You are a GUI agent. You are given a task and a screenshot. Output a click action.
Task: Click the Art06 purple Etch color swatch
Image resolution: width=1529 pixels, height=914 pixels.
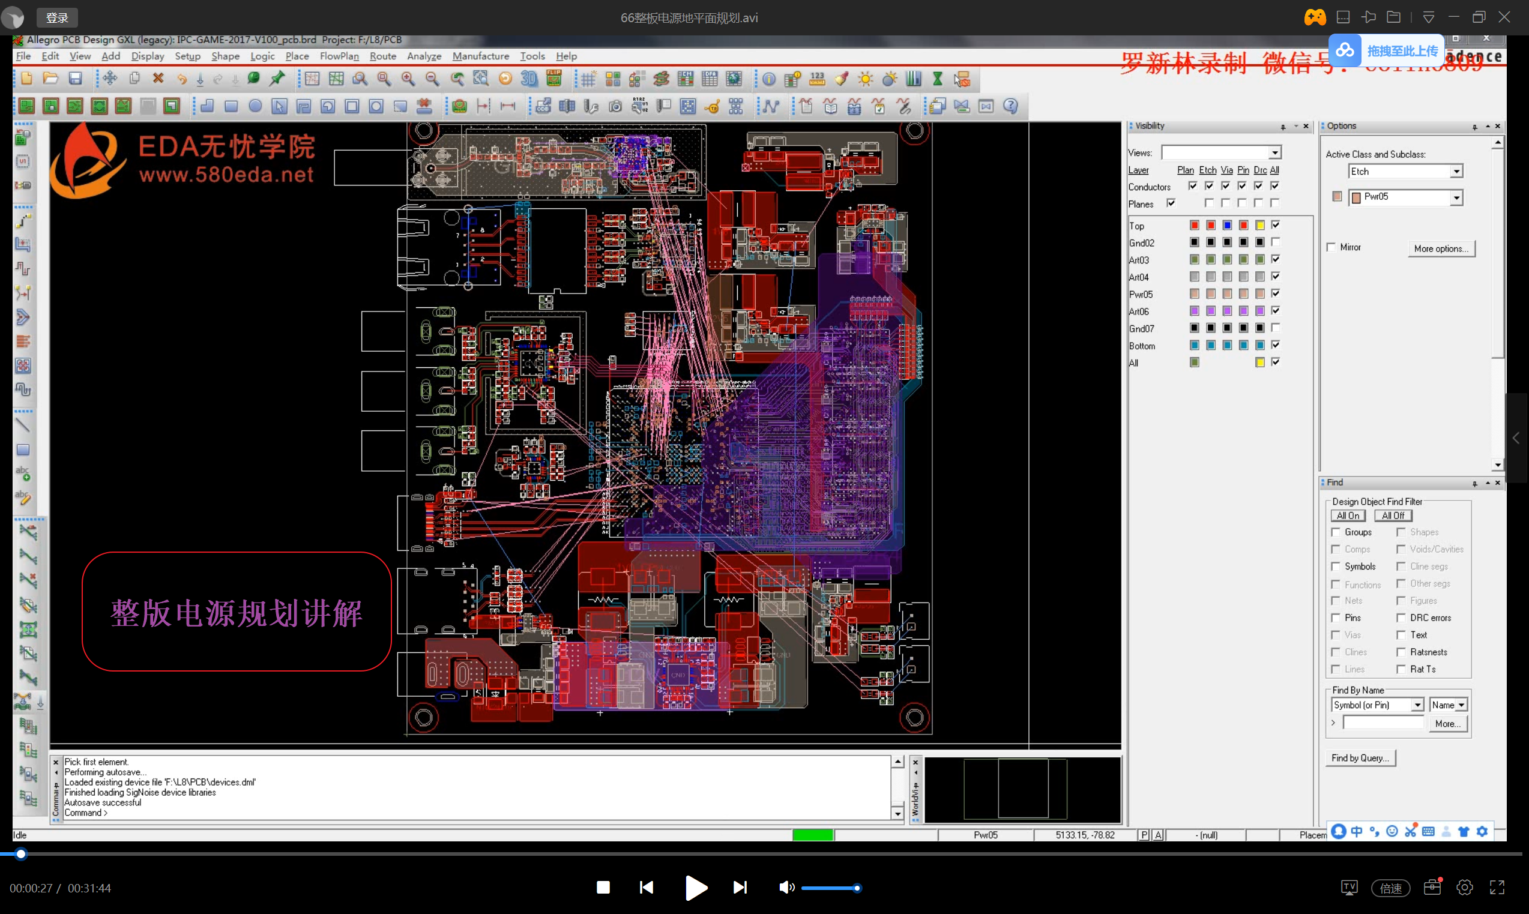pos(1210,310)
